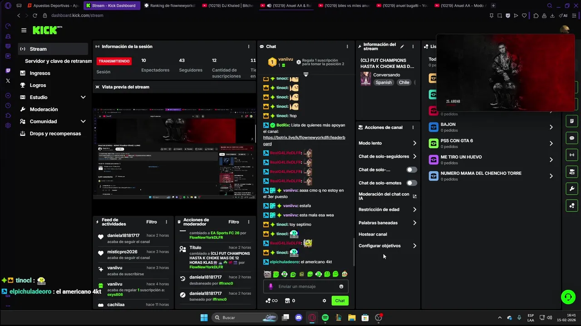
Task: Open the botrix.live leaderboard link in chat
Action: point(304,140)
